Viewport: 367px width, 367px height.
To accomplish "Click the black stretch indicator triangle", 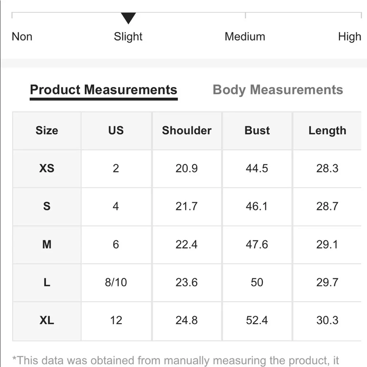I will click(128, 18).
